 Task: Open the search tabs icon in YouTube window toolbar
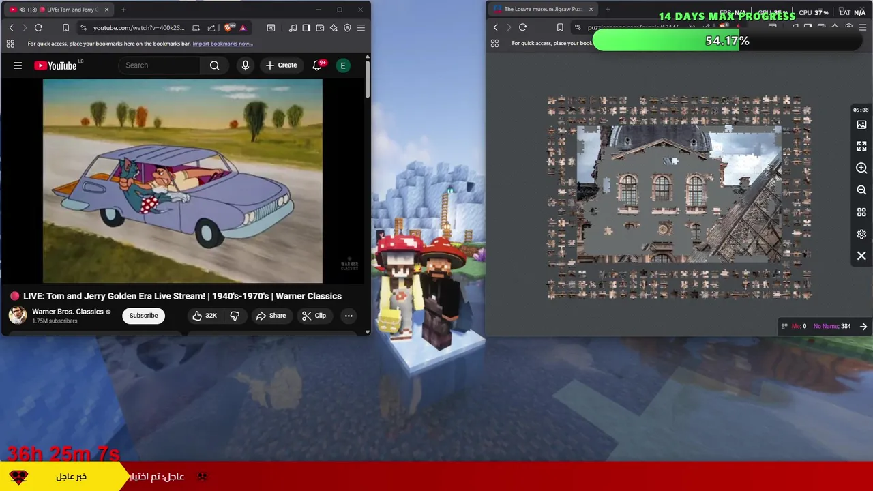[x=271, y=28]
